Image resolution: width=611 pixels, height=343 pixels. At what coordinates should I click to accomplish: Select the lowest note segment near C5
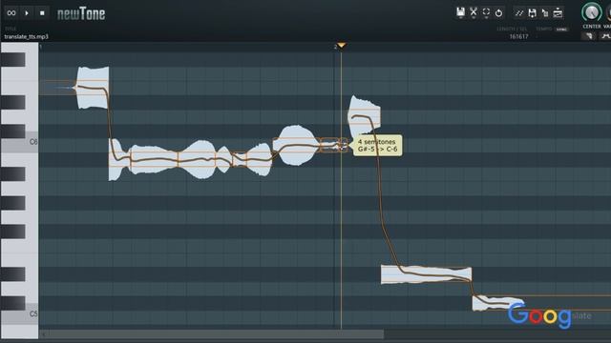tap(498, 303)
